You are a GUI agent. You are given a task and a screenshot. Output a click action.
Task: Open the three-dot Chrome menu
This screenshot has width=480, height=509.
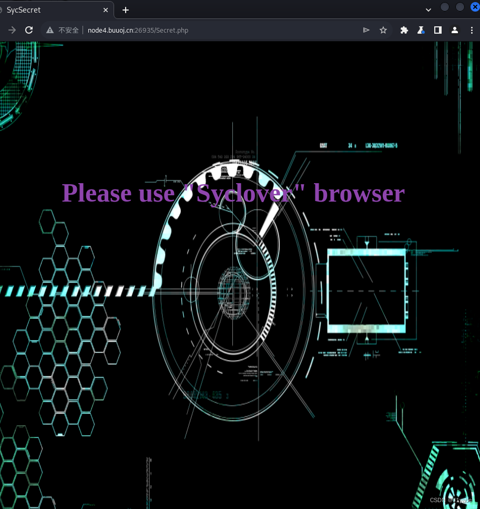click(x=472, y=30)
